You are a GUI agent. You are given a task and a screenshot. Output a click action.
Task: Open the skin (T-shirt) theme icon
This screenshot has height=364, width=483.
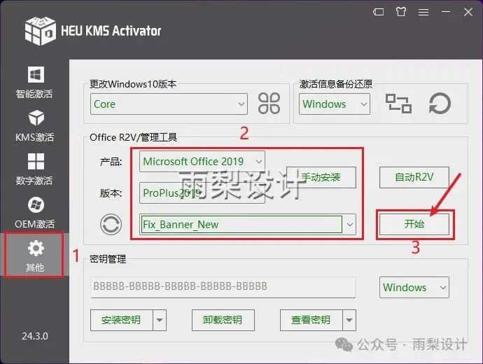click(x=401, y=12)
